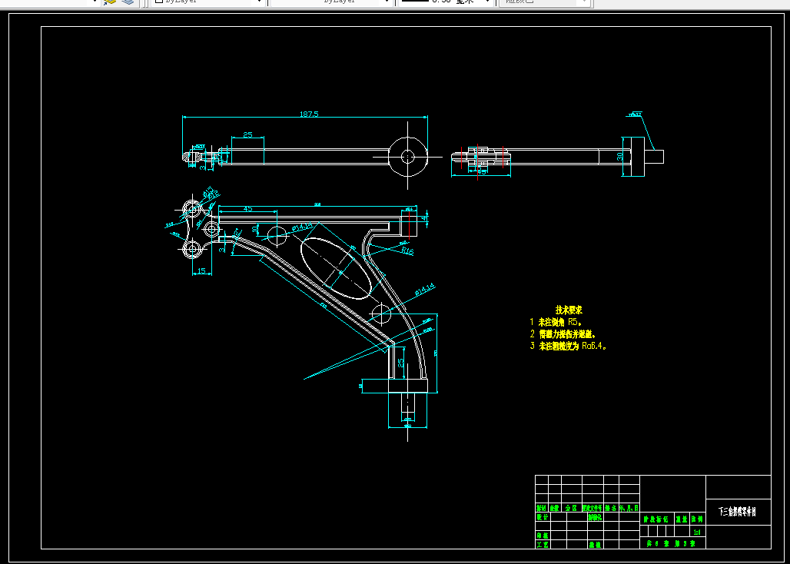Select the Ø14.14 diameter dimension near lower hole
Screen dimensions: 790x564
(x=425, y=290)
